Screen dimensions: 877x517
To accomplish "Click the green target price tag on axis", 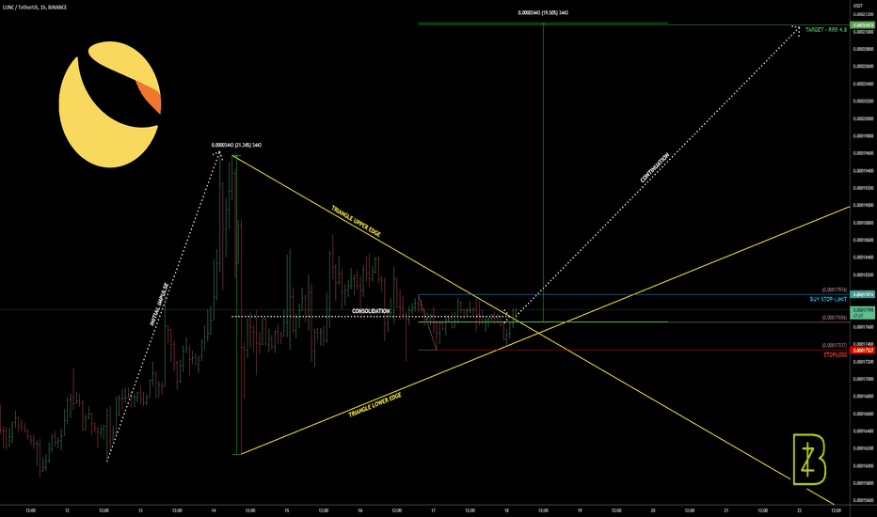I will point(863,25).
